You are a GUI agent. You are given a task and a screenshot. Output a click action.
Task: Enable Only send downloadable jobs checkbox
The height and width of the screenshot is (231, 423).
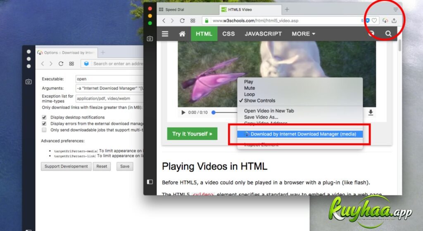[x=44, y=130]
